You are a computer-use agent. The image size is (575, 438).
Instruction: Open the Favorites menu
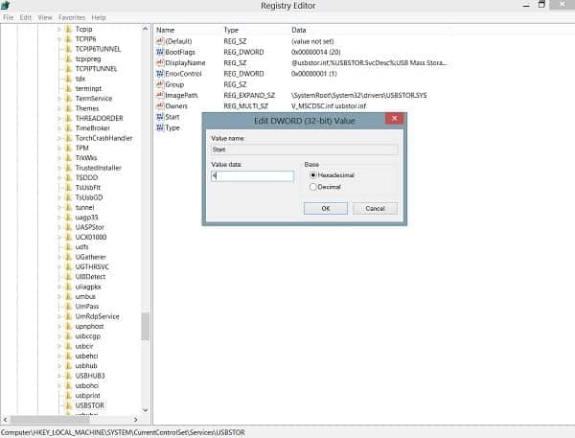pos(72,17)
